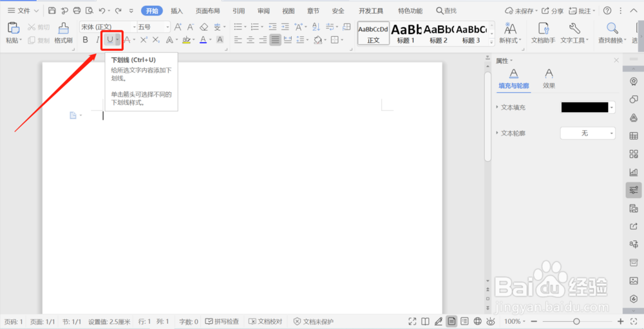Enter full screen mode from status bar
This screenshot has width=644, height=329.
(x=412, y=321)
